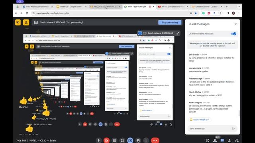Open the Share "Week-01" chip
Screen dimensions: 255x143
tap(199, 120)
